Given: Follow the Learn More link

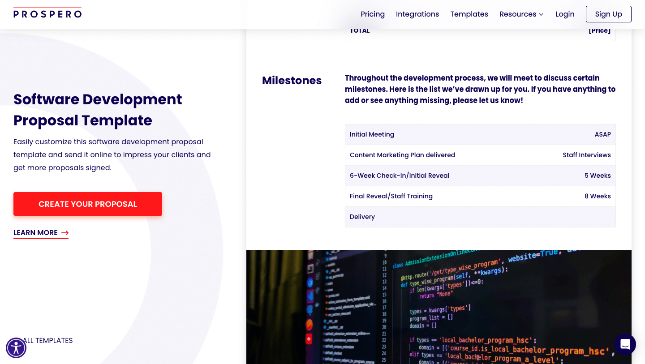Looking at the screenshot, I should (x=36, y=233).
